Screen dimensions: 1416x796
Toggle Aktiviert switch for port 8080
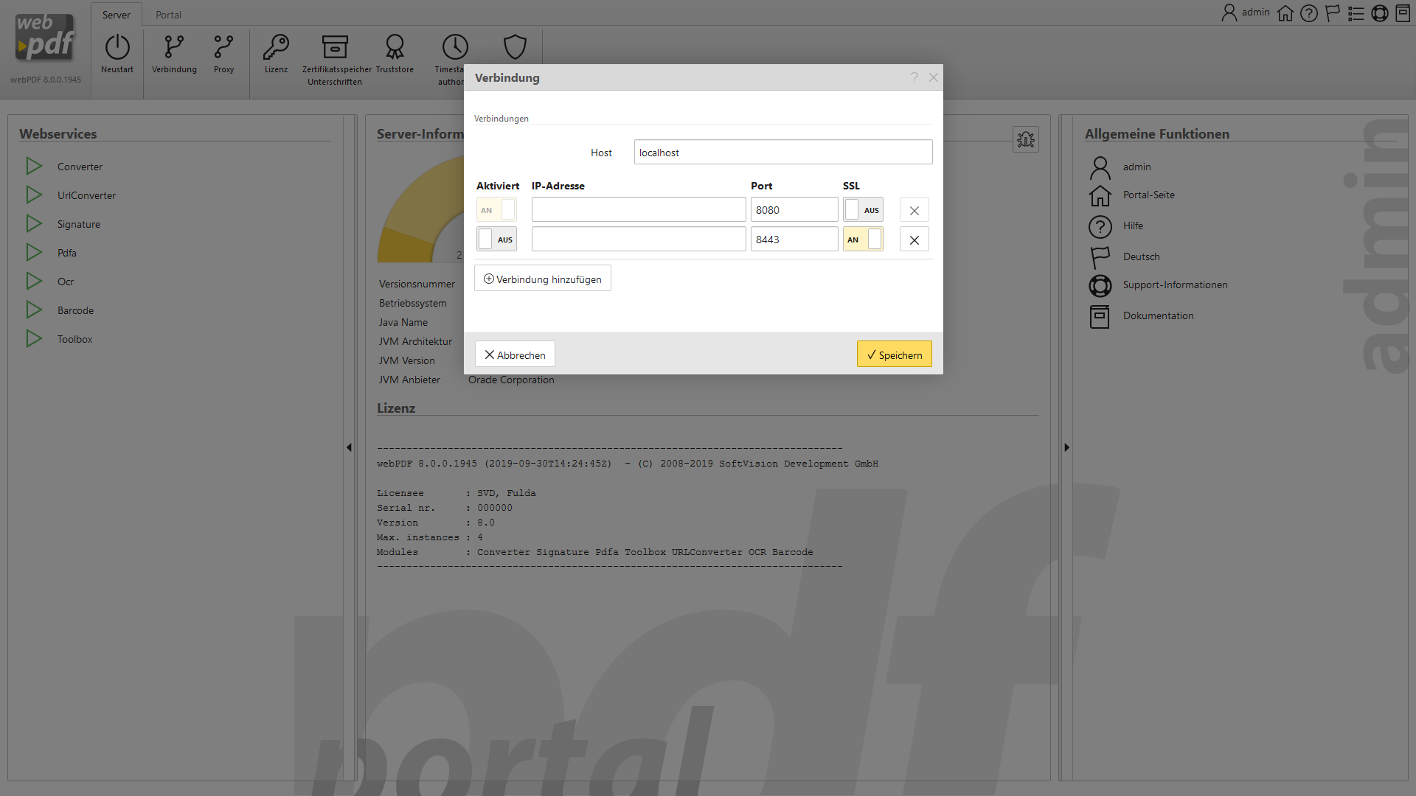(496, 210)
